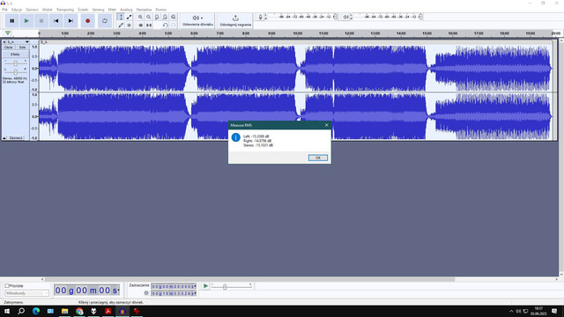564x317 pixels.
Task: Open the Zaznacz menu
Action: [x=32, y=10]
